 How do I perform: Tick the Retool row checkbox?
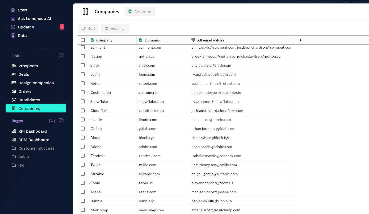(83, 83)
